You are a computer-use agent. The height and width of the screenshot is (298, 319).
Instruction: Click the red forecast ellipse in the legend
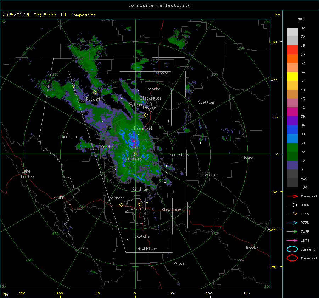coord(292,258)
